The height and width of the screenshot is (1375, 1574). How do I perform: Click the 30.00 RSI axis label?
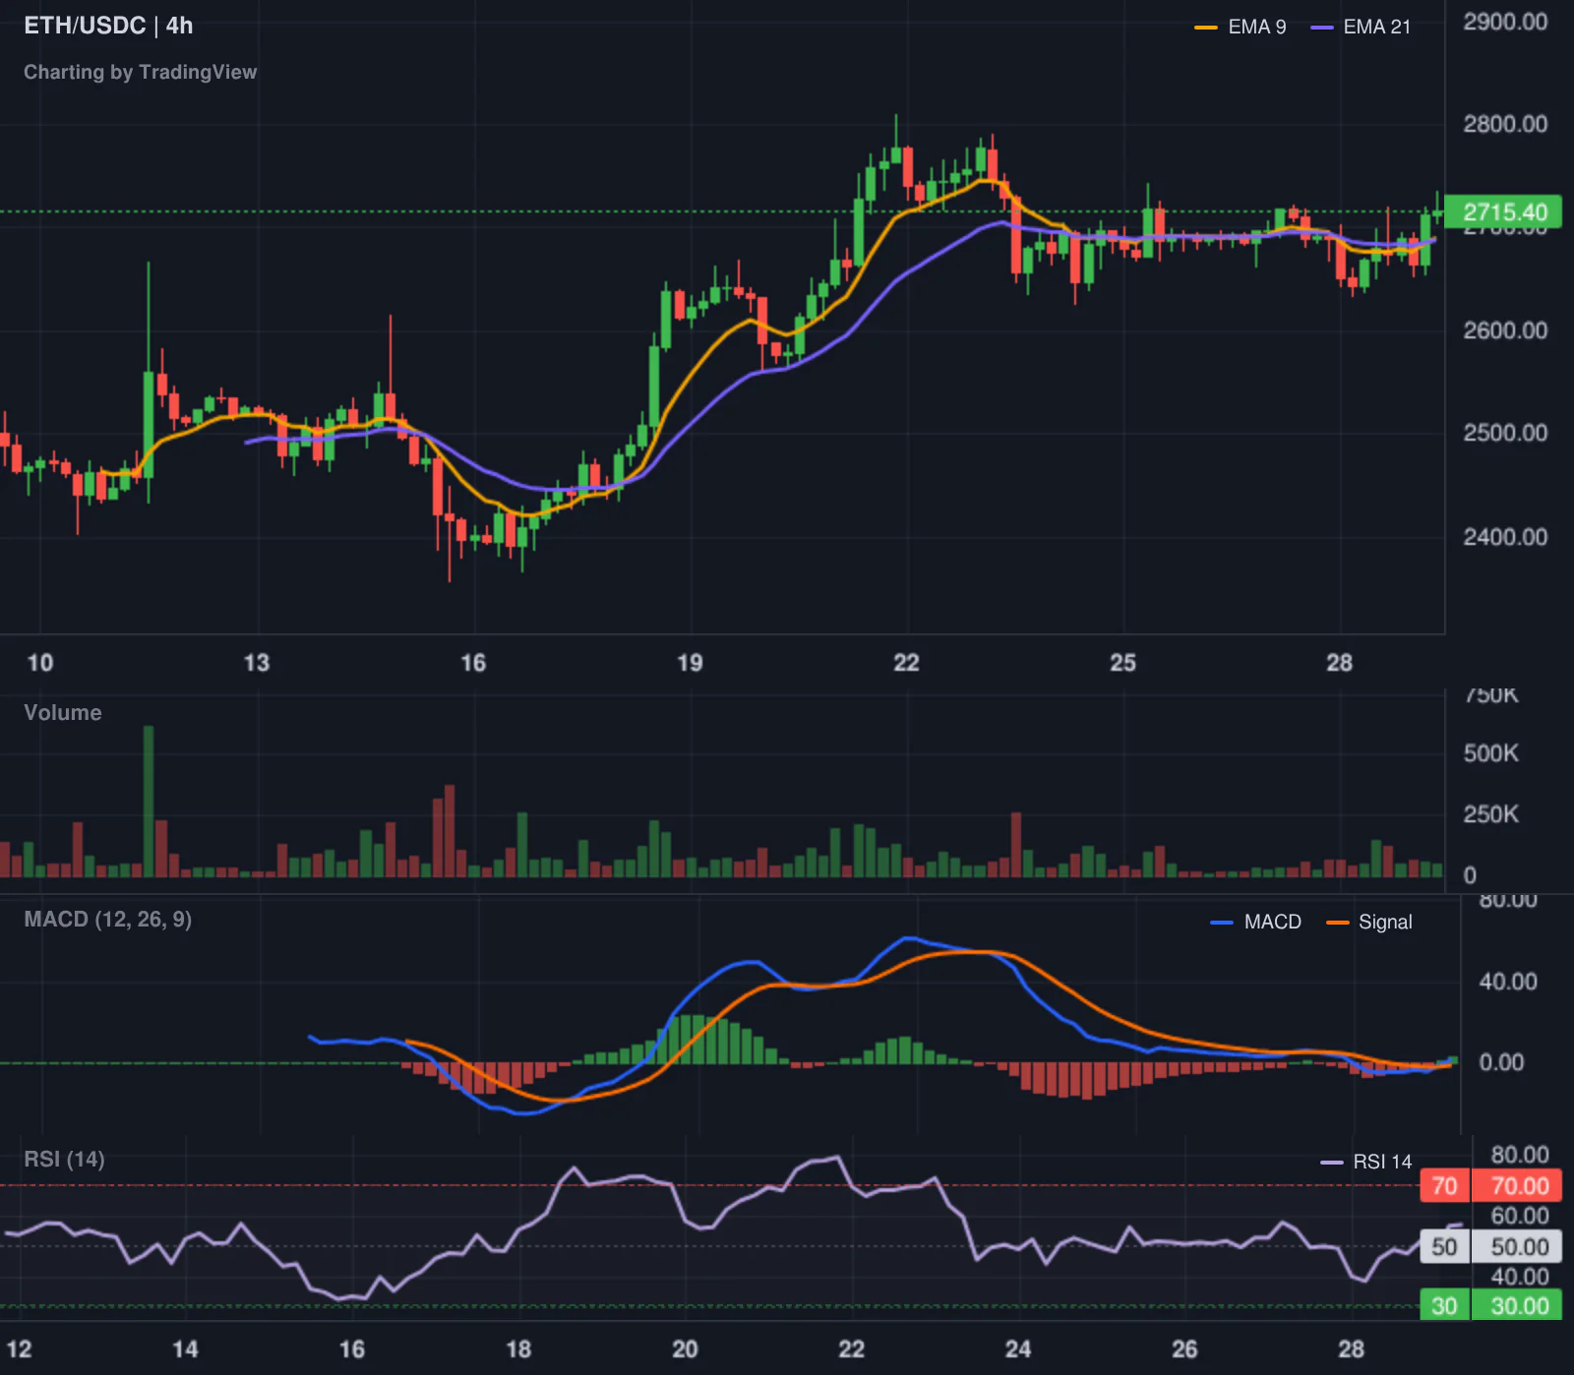1519,1306
